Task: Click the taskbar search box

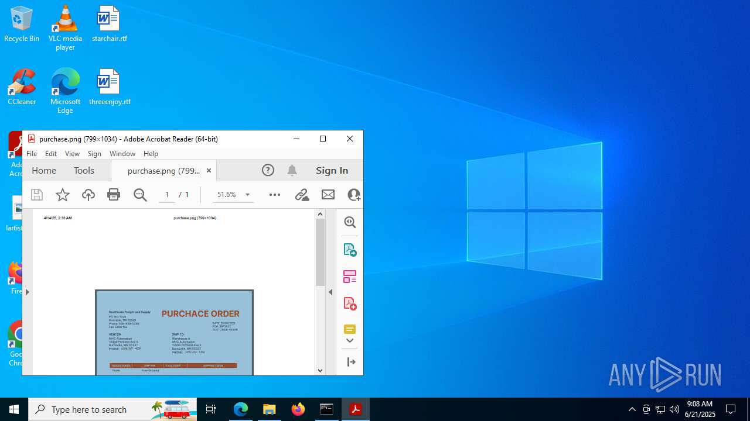Action: (114, 409)
